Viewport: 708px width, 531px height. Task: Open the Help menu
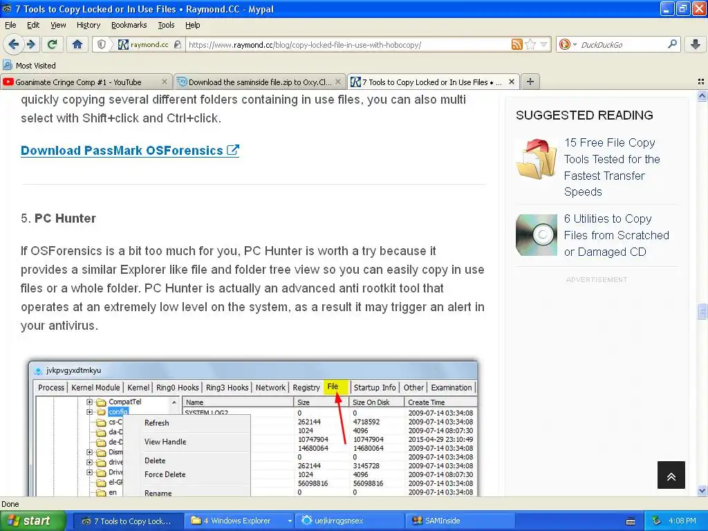(x=192, y=25)
